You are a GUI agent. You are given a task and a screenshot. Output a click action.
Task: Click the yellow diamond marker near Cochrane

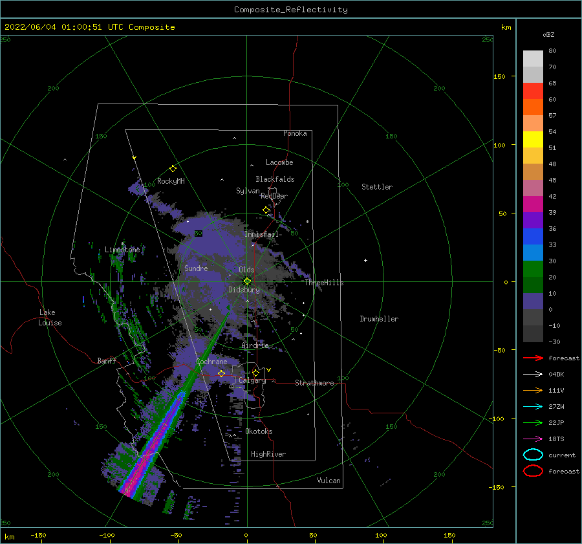(221, 373)
